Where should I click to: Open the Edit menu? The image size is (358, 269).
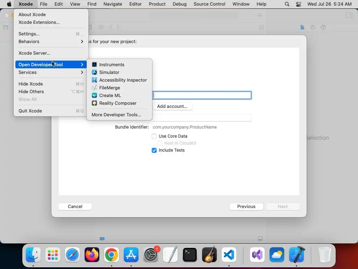click(58, 4)
